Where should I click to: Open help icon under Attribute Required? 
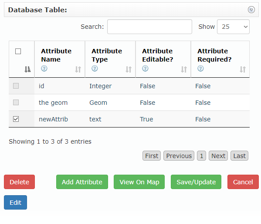click(200, 69)
